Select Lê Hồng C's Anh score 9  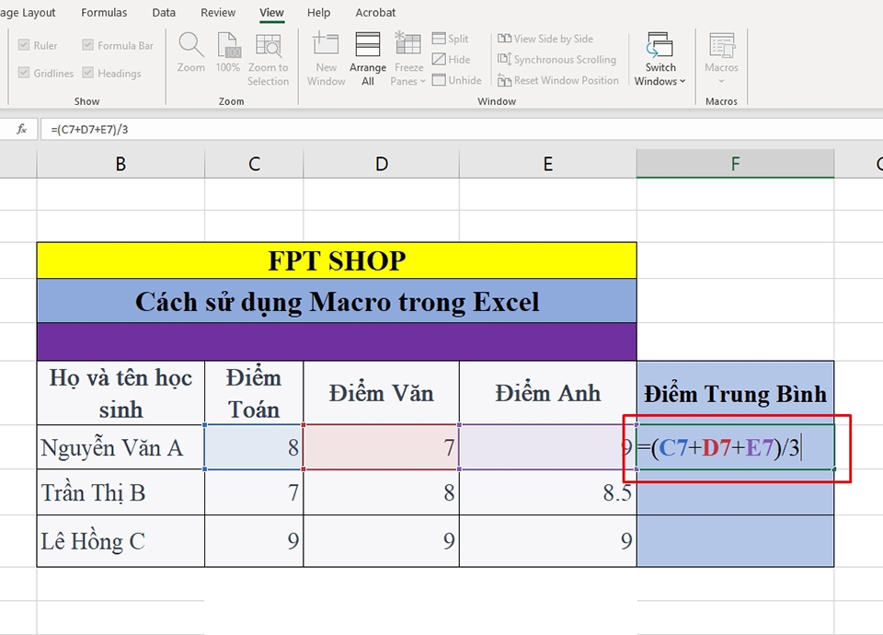(548, 541)
